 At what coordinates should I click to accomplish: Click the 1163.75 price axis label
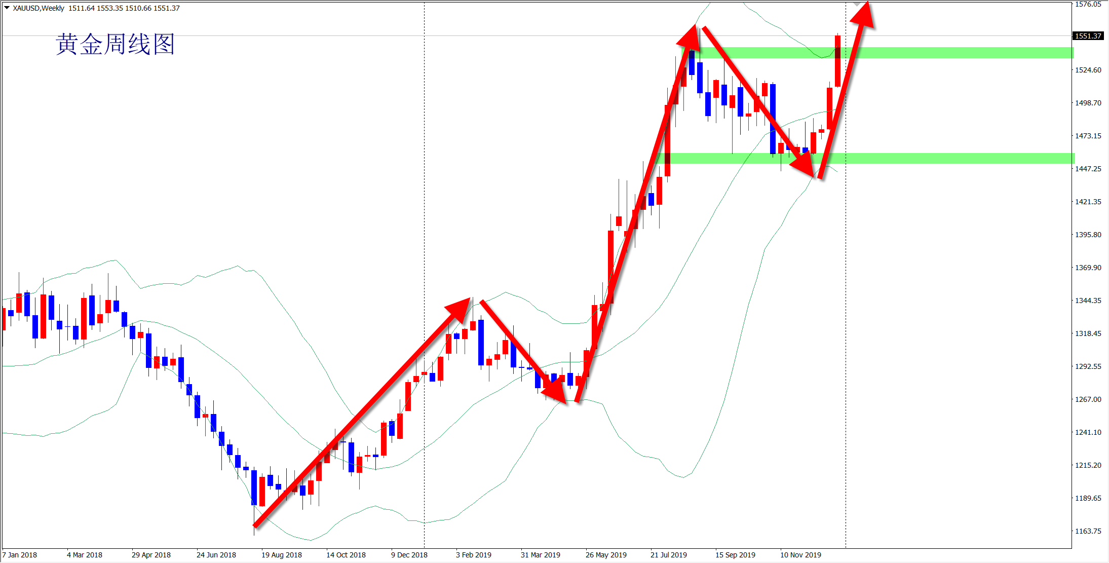click(1088, 531)
